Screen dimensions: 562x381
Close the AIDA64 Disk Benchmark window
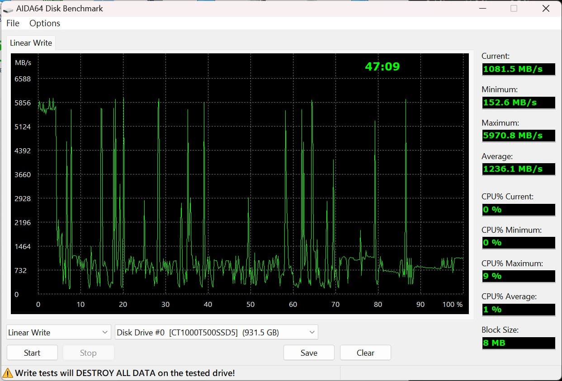tap(546, 8)
